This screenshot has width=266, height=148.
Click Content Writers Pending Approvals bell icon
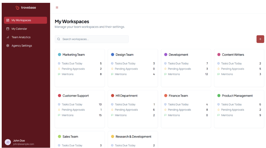point(218,69)
